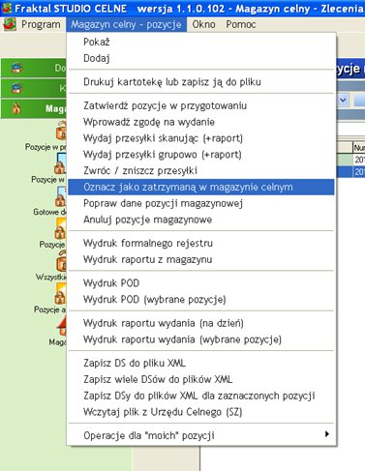Open the second green sidebar section with box icon
365x471 pixels.
pyautogui.click(x=34, y=88)
